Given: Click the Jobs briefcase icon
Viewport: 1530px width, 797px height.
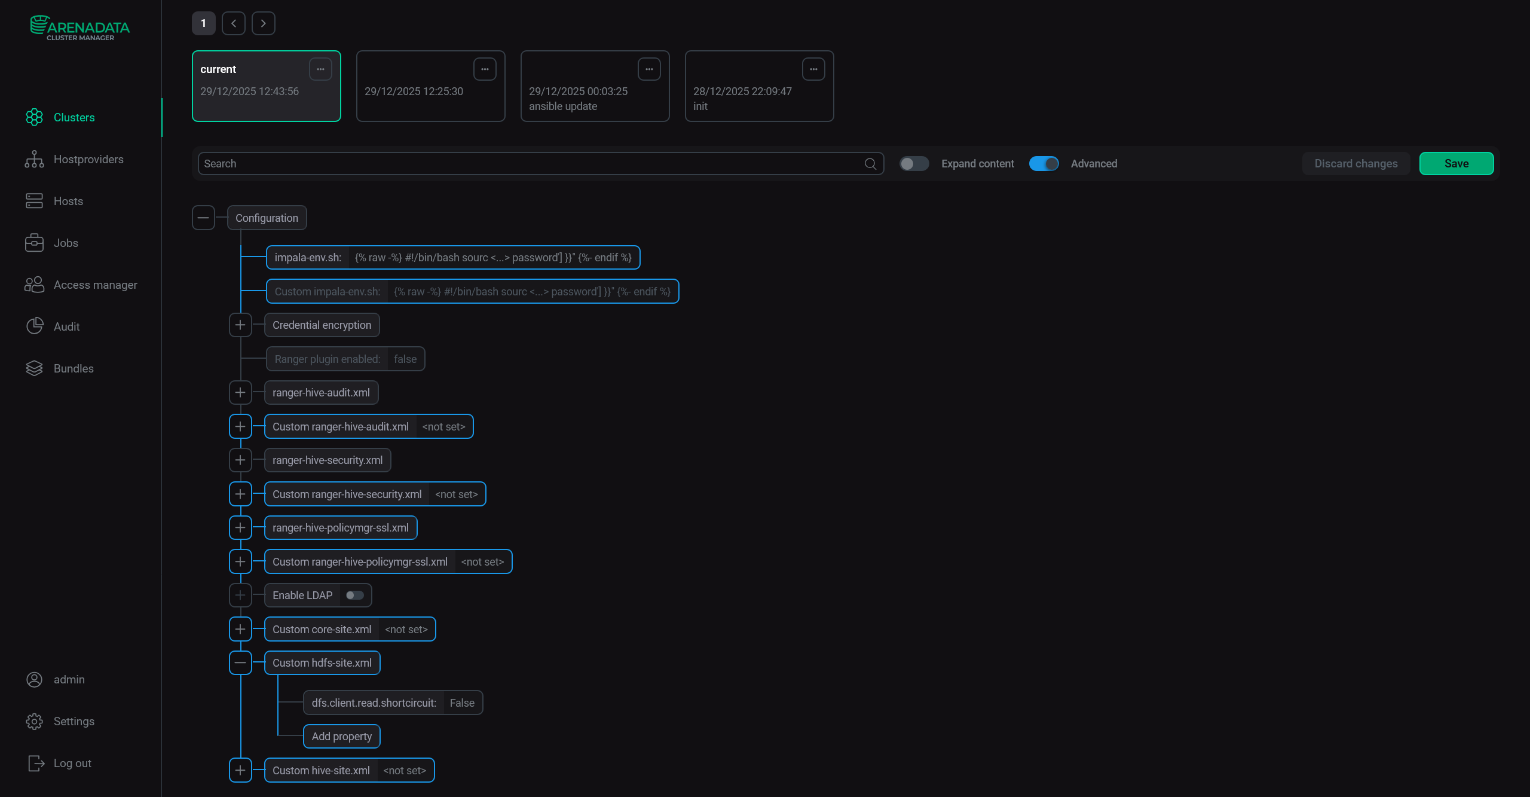Looking at the screenshot, I should click(x=34, y=243).
